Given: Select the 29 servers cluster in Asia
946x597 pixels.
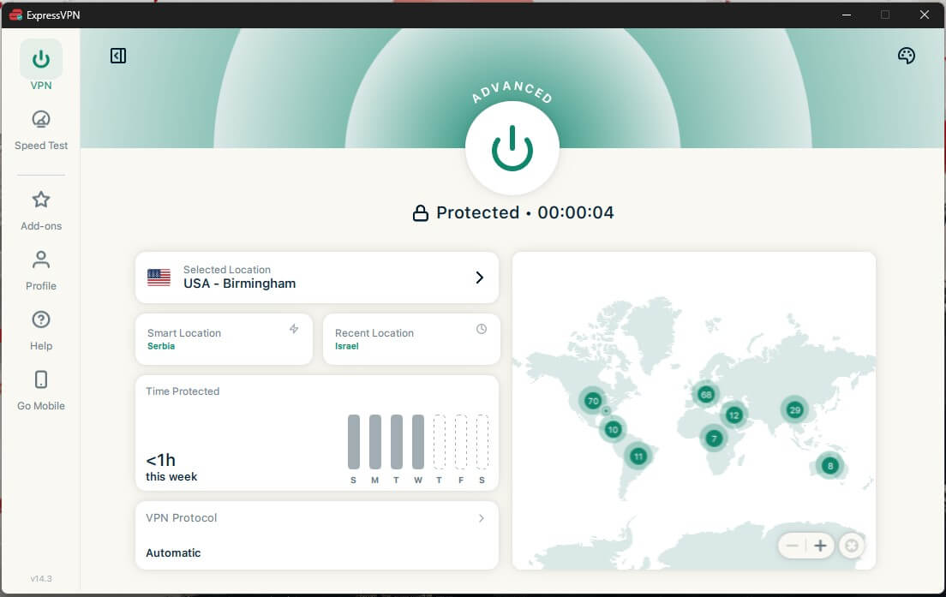Looking at the screenshot, I should (794, 410).
